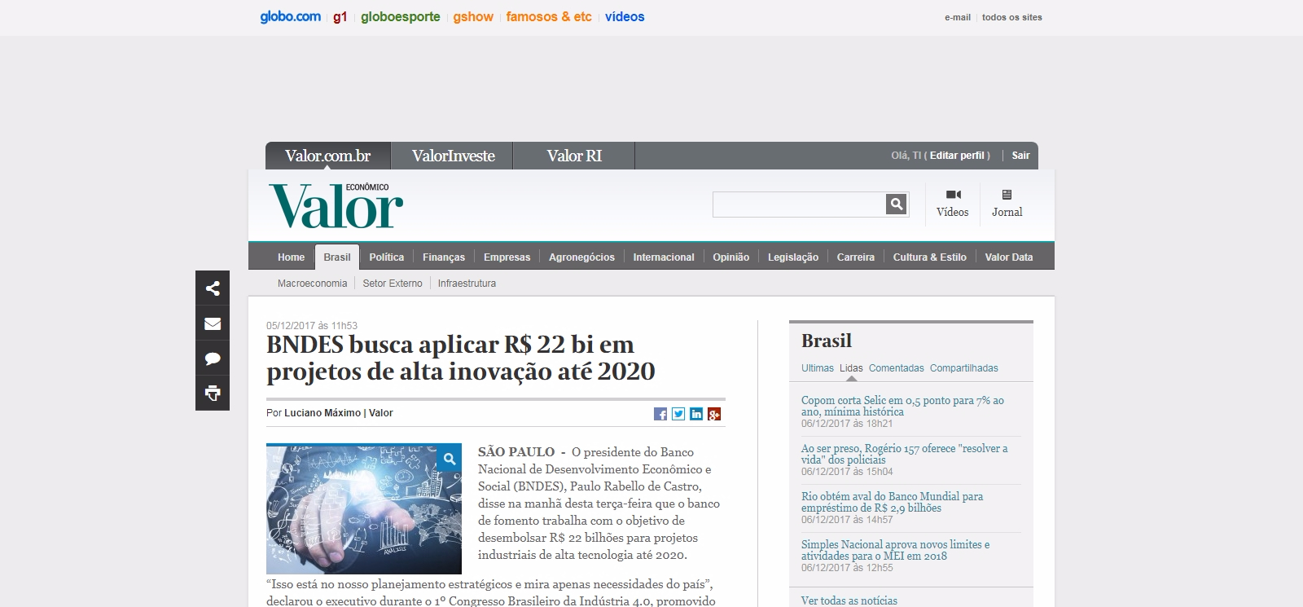
Task: Click Sair to log out
Action: tap(1021, 156)
